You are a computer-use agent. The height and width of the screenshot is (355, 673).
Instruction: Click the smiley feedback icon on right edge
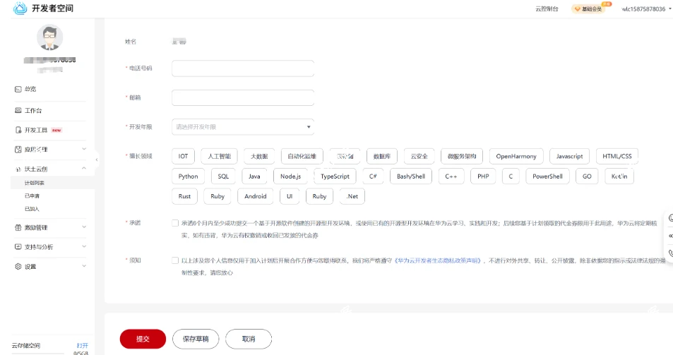coord(670,218)
